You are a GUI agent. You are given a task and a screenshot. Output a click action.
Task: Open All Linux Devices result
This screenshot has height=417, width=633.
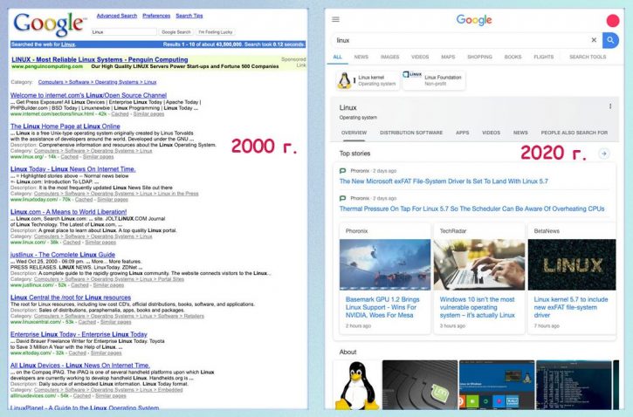tap(80, 365)
